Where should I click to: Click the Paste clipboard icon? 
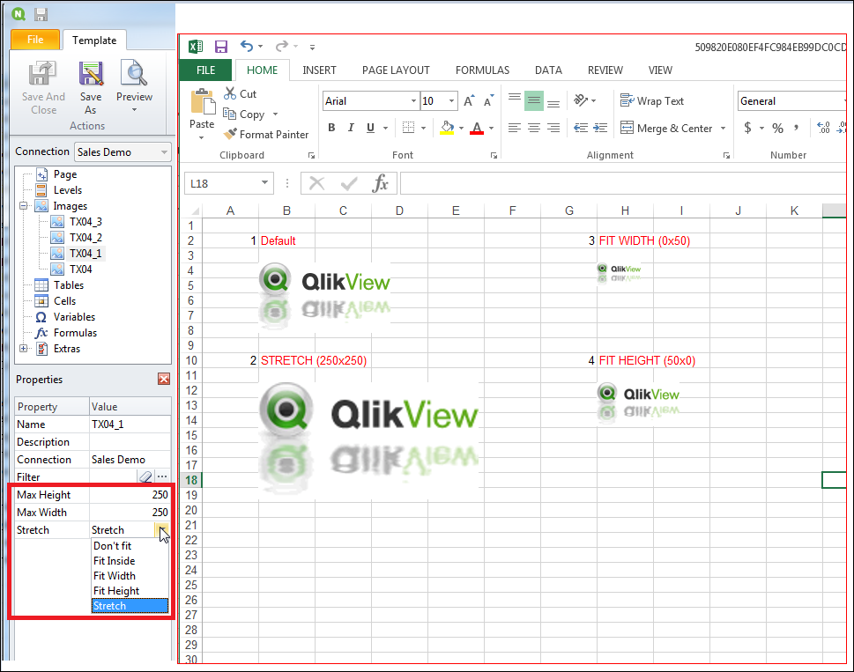[202, 102]
